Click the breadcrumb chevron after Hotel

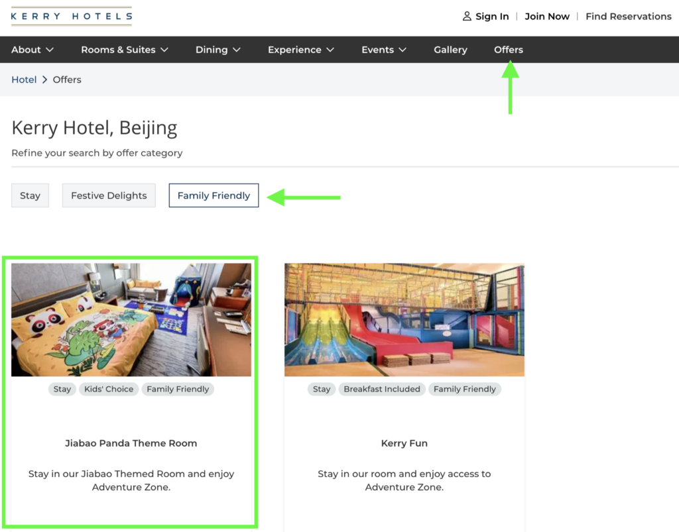pyautogui.click(x=44, y=80)
